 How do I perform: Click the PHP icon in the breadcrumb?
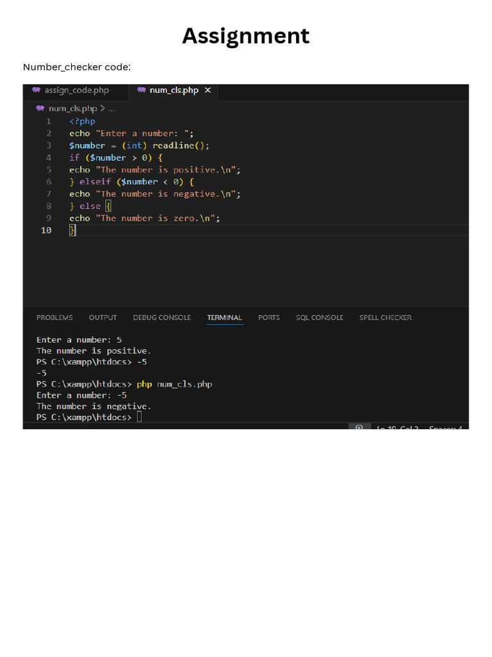tap(40, 108)
